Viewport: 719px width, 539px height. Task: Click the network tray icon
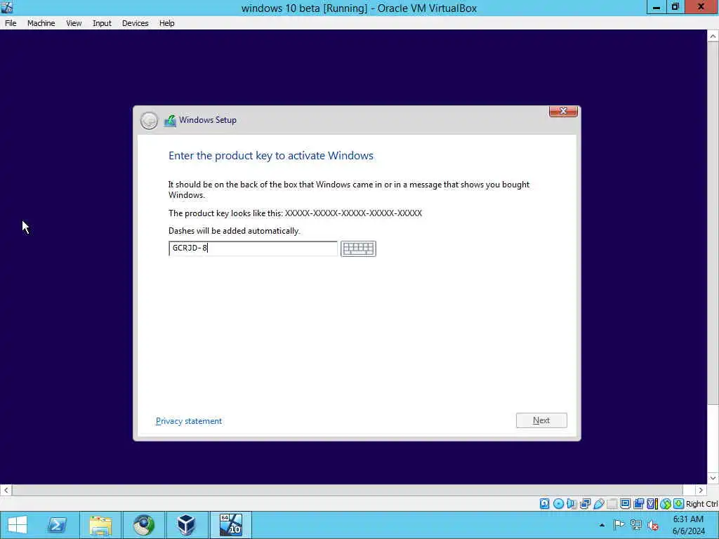635,525
